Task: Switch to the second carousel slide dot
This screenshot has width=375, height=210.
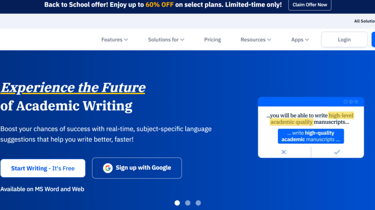Action: pos(188,203)
